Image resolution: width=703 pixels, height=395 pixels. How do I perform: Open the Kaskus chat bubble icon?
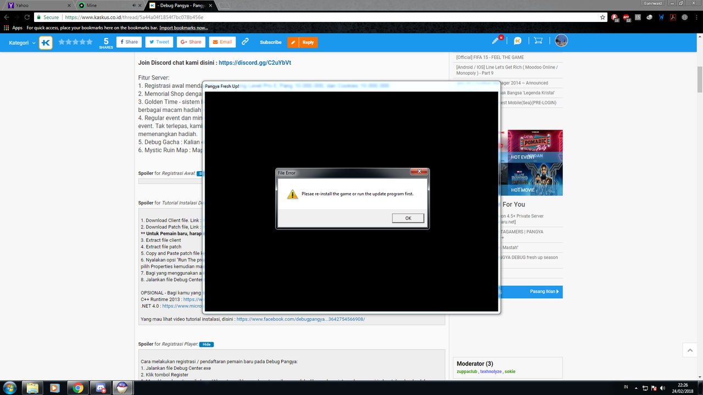pyautogui.click(x=517, y=41)
